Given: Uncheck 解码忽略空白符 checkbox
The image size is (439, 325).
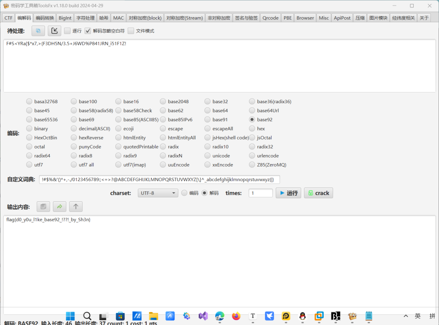Looking at the screenshot, I should pyautogui.click(x=88, y=31).
